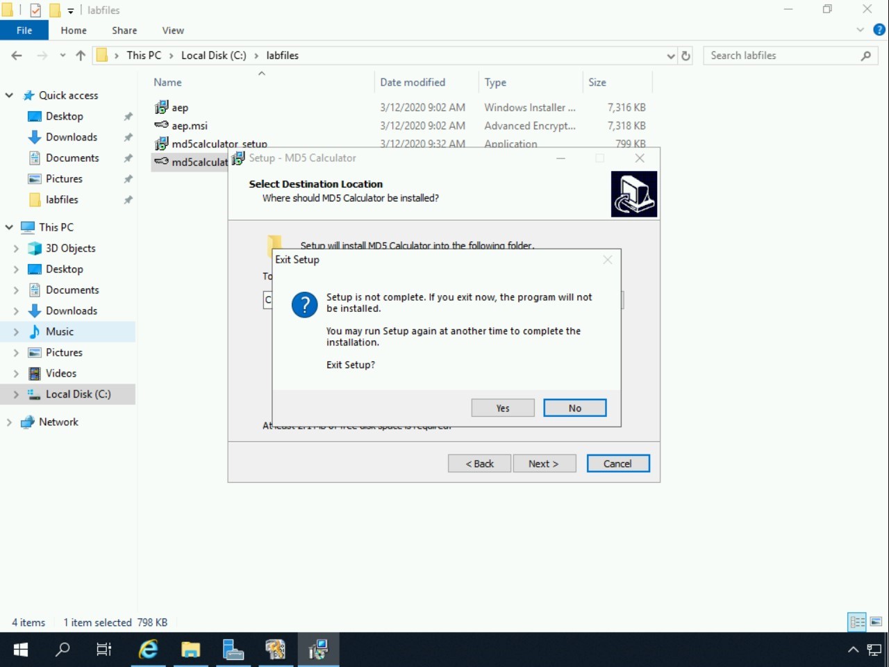Open address bar history dropdown
889x667 pixels.
tap(670, 56)
